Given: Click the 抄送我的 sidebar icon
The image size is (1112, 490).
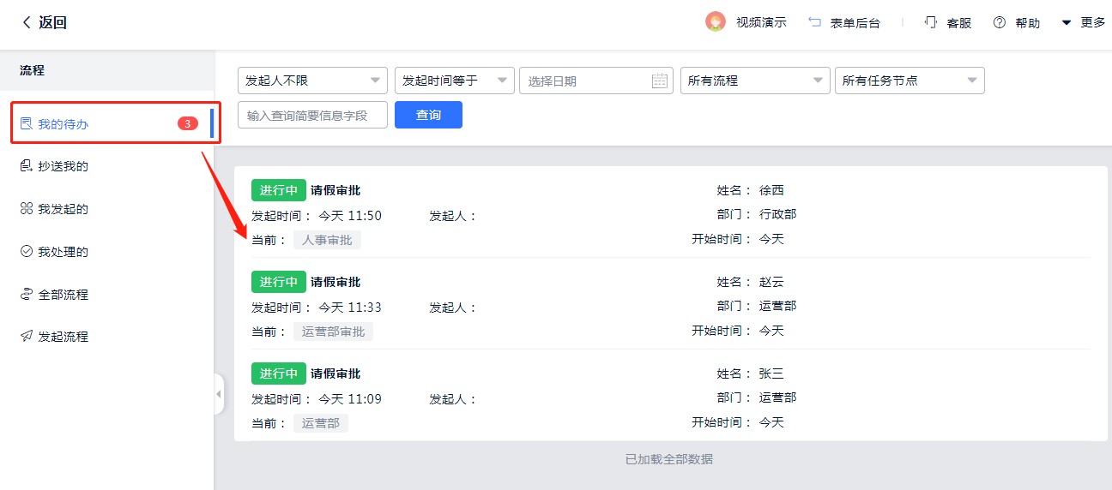Looking at the screenshot, I should pyautogui.click(x=27, y=166).
